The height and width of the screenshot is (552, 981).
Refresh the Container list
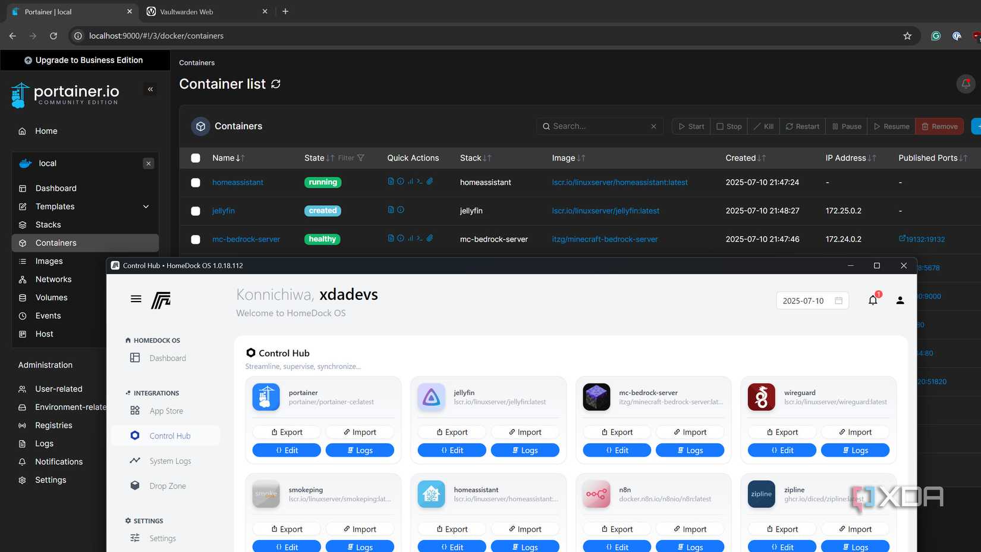point(276,84)
